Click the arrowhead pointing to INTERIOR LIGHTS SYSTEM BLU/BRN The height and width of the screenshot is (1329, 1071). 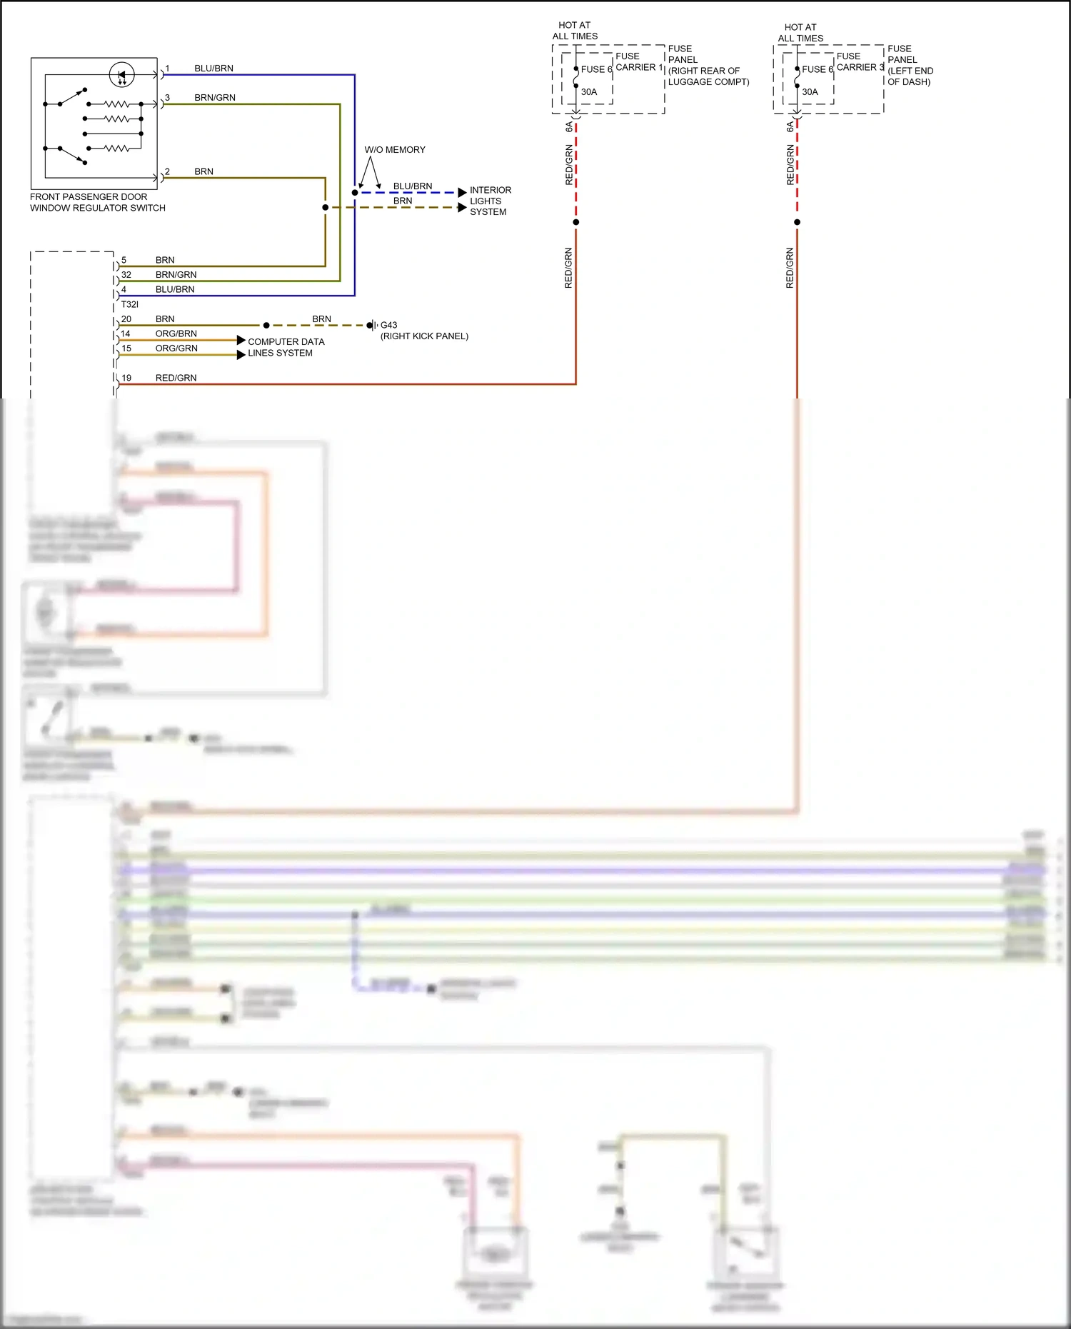pyautogui.click(x=462, y=193)
